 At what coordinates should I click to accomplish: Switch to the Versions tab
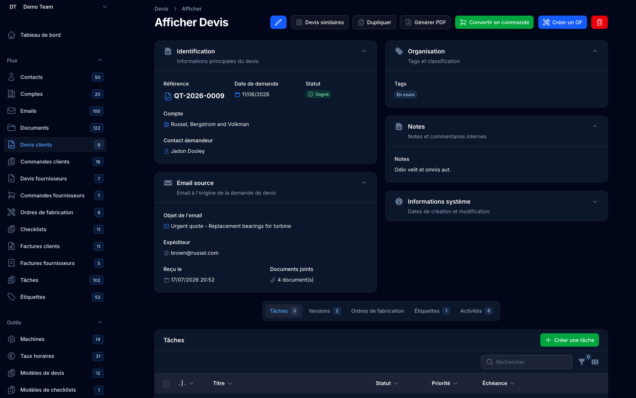click(x=325, y=311)
